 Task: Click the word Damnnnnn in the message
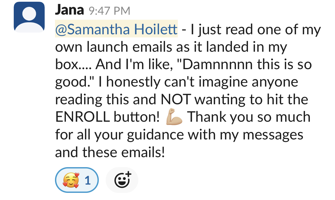click(x=218, y=64)
